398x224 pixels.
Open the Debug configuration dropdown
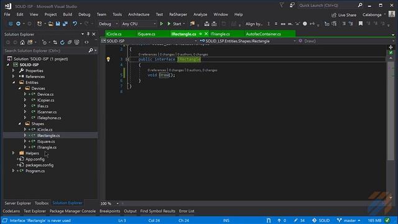[108, 24]
